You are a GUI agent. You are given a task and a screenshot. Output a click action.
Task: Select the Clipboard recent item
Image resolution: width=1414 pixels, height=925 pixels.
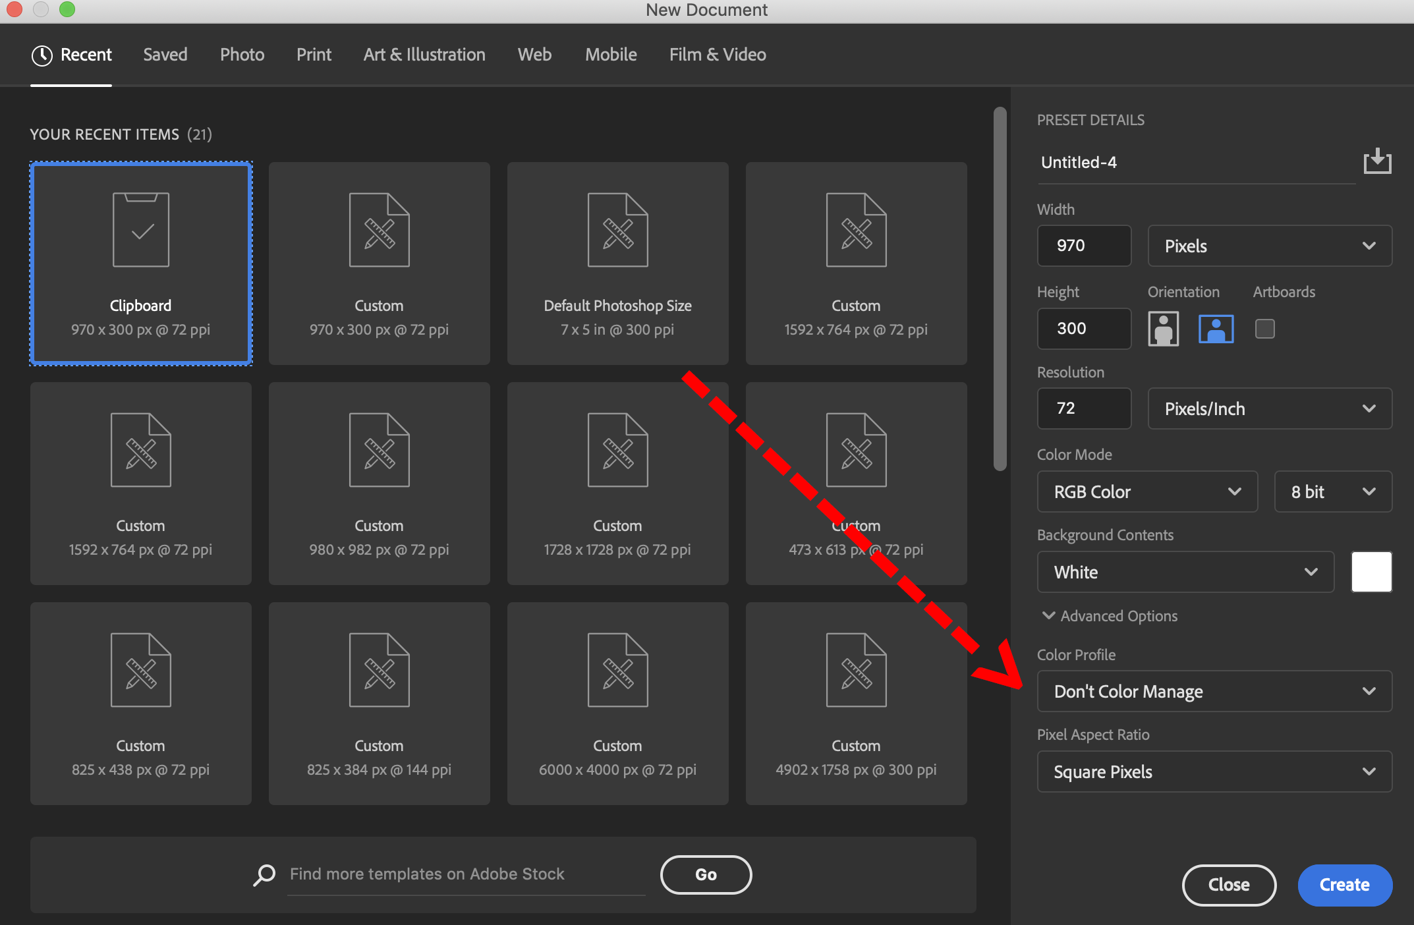tap(140, 264)
